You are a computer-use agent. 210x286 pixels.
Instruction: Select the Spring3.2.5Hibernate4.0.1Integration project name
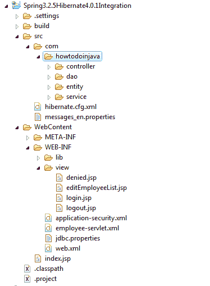(x=77, y=6)
